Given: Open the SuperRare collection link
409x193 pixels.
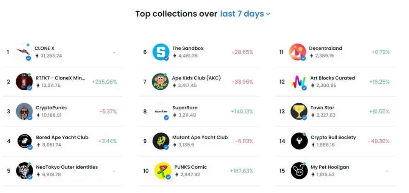Looking at the screenshot, I should 184,108.
